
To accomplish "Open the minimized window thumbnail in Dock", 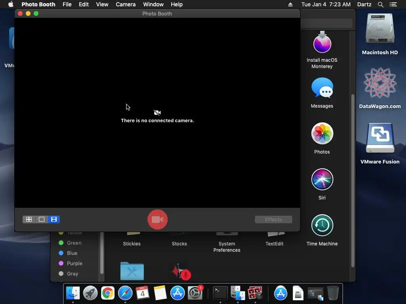I will tap(315, 294).
